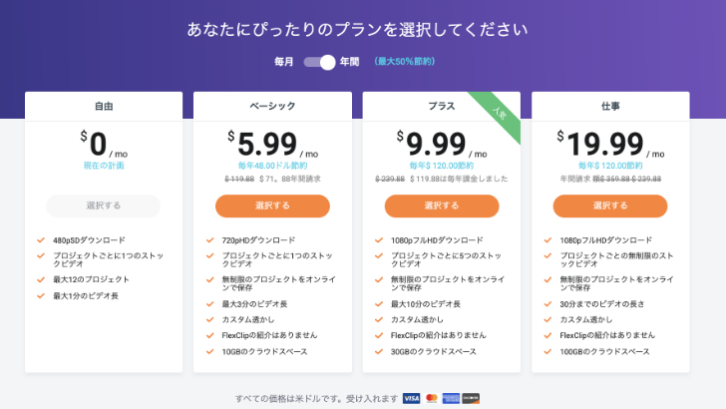
Task: Click the American Express card icon
Action: (x=451, y=398)
